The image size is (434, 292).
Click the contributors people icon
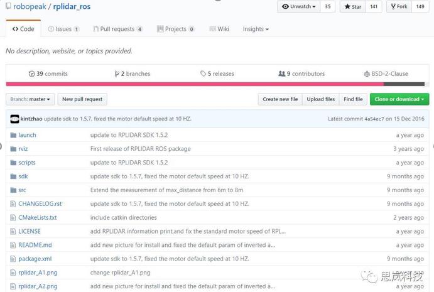click(x=281, y=73)
